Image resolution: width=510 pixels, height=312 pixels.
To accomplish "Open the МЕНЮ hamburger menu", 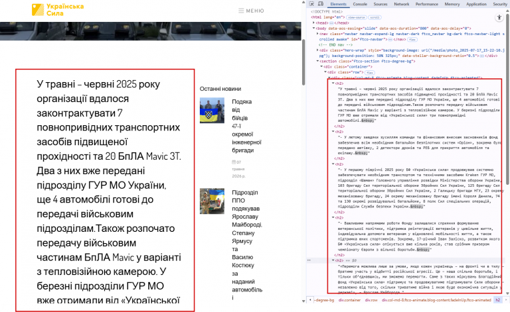I will (x=251, y=11).
